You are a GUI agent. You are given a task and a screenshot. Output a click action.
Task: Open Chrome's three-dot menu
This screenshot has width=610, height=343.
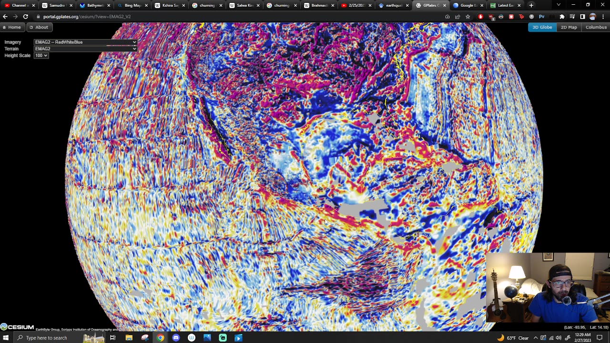pos(603,17)
